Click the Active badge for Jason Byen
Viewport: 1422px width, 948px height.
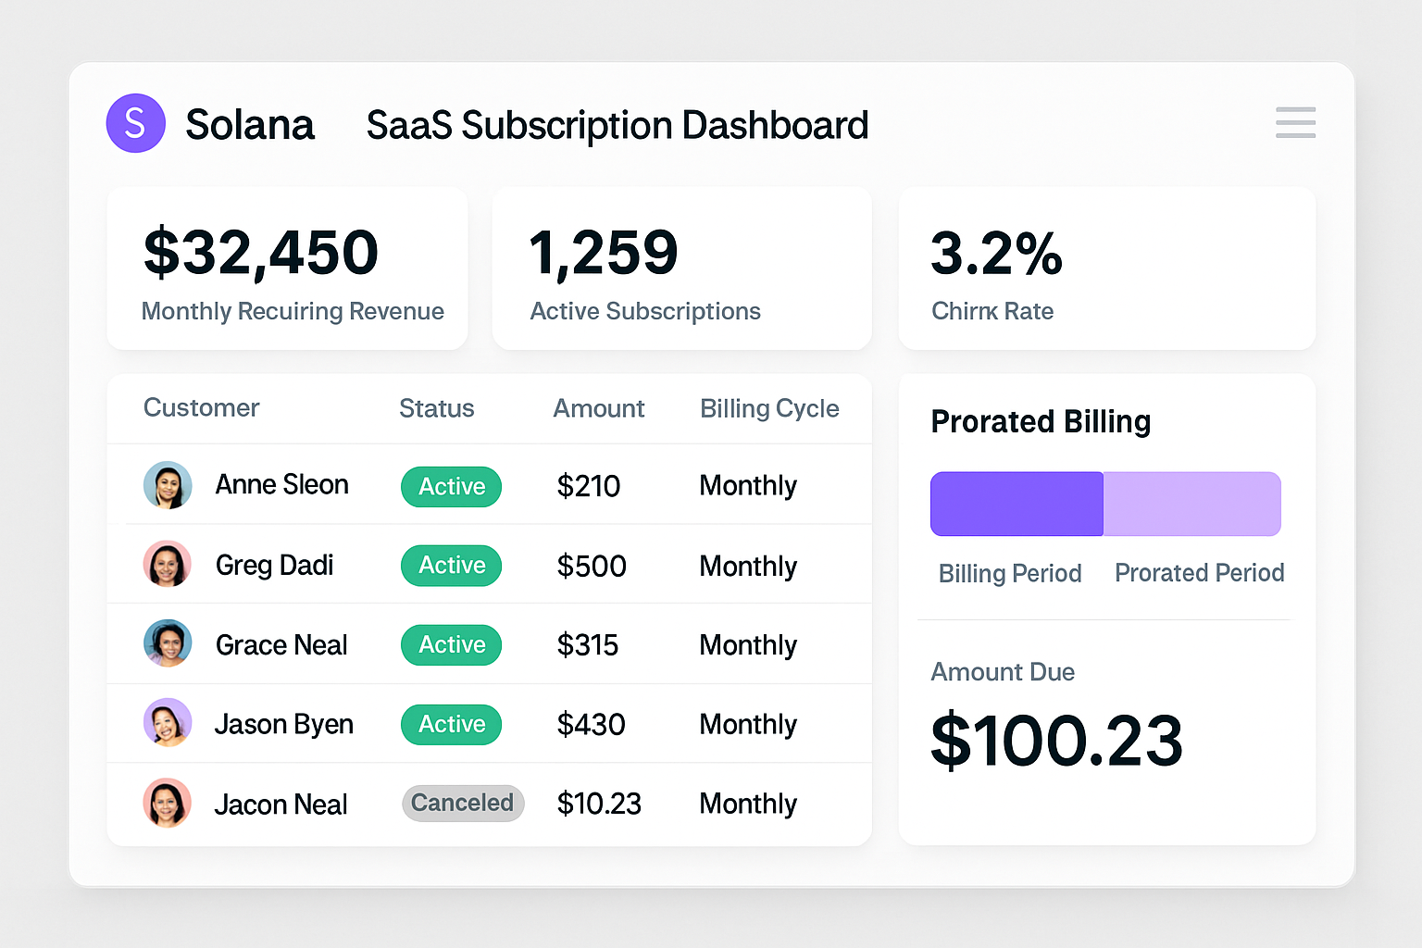click(x=451, y=724)
